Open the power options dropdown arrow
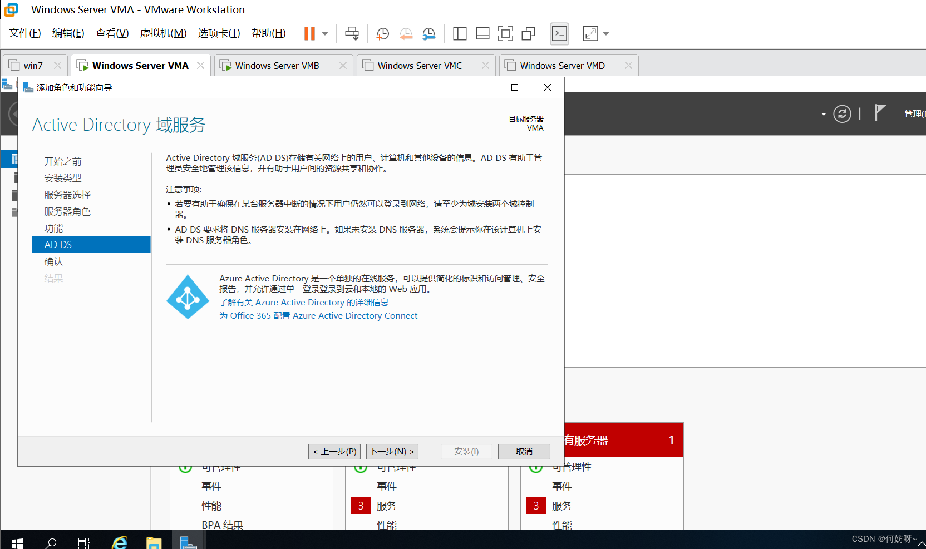Viewport: 926px width, 549px height. click(x=325, y=34)
